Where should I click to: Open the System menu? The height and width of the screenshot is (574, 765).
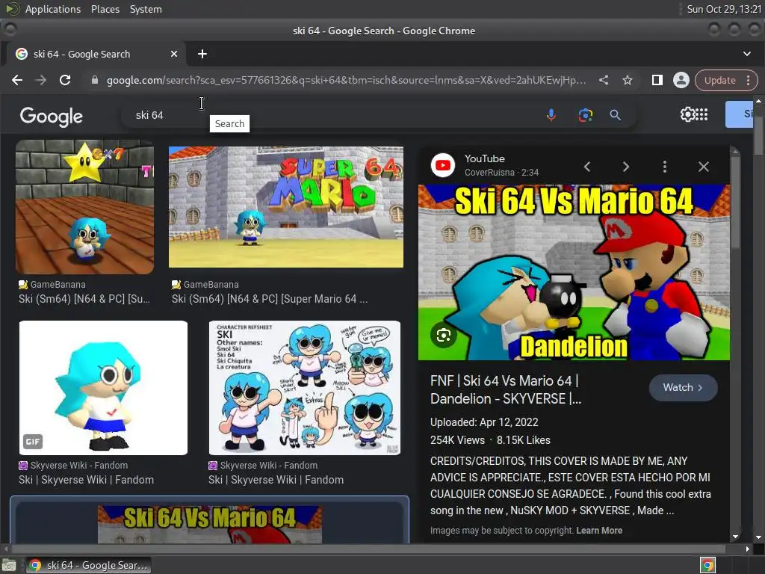[146, 9]
